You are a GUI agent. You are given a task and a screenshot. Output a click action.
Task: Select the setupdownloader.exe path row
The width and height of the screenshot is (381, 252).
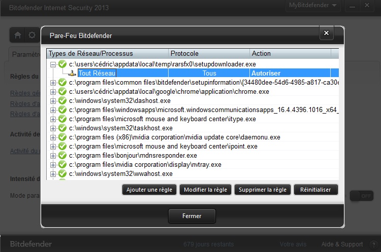pos(163,64)
